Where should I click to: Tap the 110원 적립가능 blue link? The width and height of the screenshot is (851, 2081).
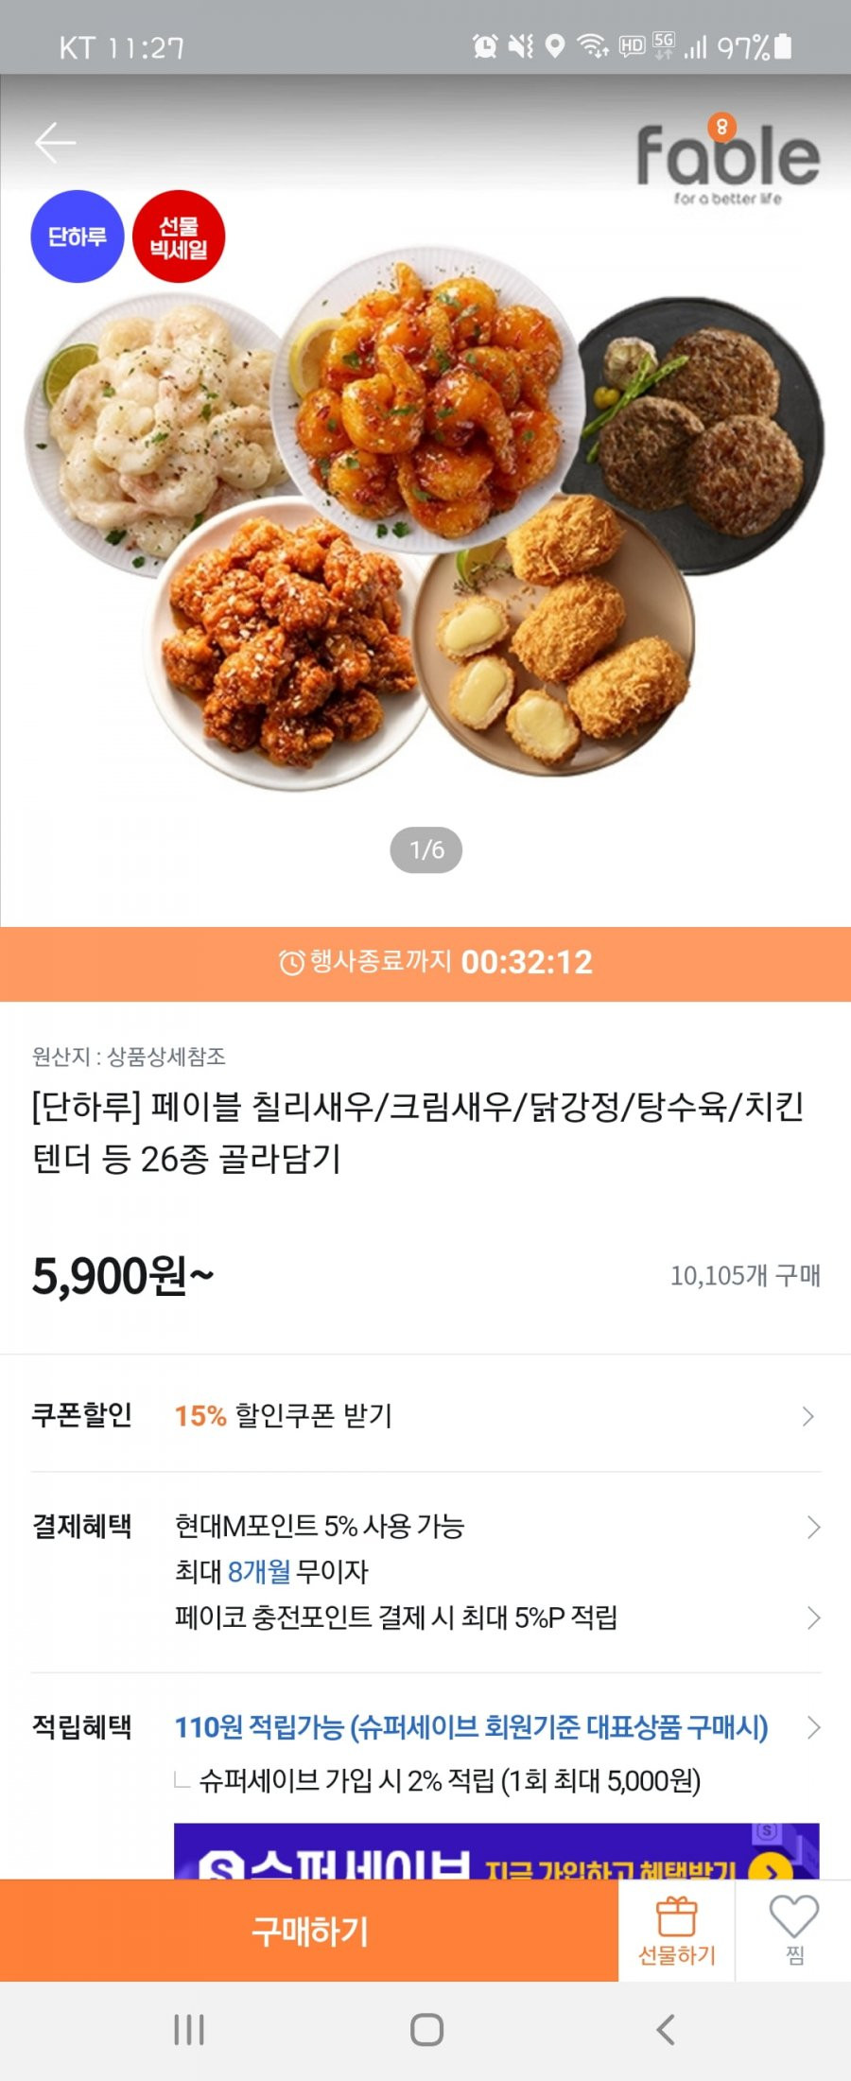(x=471, y=1728)
